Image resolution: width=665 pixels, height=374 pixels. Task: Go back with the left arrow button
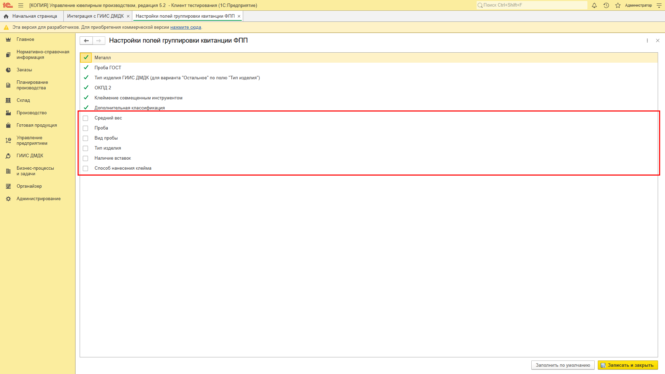[x=86, y=41]
